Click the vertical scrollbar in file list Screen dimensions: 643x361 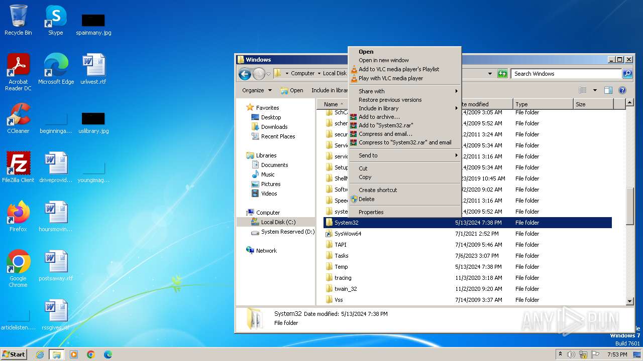click(630, 206)
